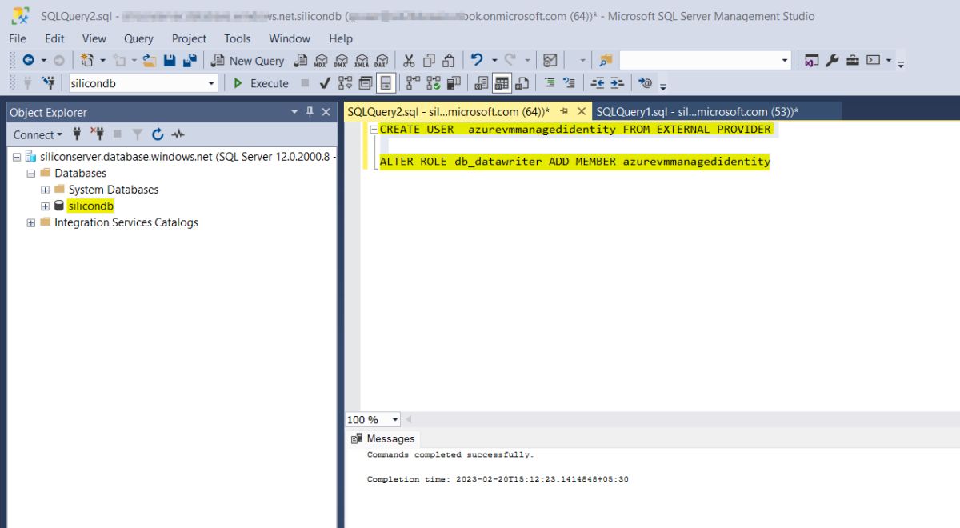This screenshot has height=528, width=960.
Task: Click the Paste clipboard icon
Action: coord(449,60)
